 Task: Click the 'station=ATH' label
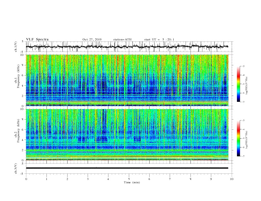[122, 39]
